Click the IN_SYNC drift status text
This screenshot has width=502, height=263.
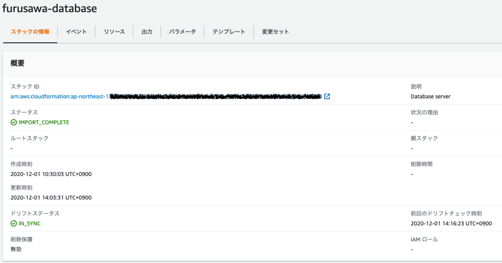click(30, 224)
